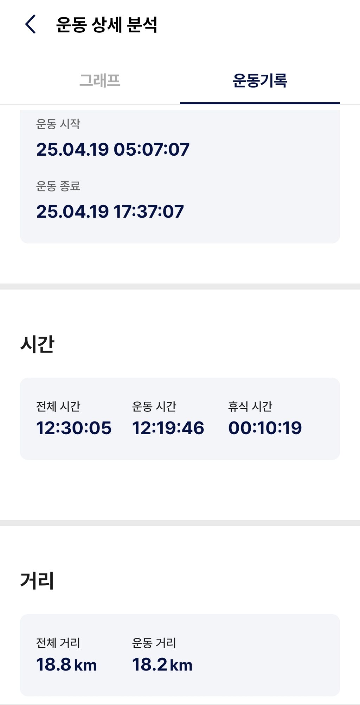Tap the 전체 거리 label

58,643
